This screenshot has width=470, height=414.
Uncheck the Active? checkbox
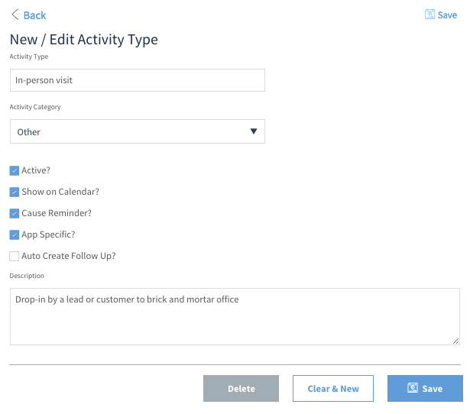14,170
